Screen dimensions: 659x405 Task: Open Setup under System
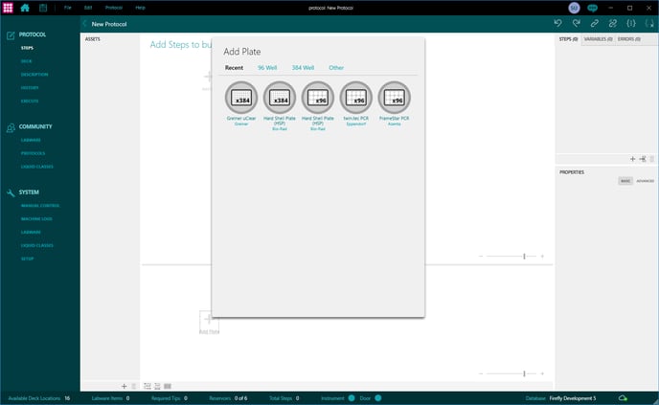coord(28,259)
